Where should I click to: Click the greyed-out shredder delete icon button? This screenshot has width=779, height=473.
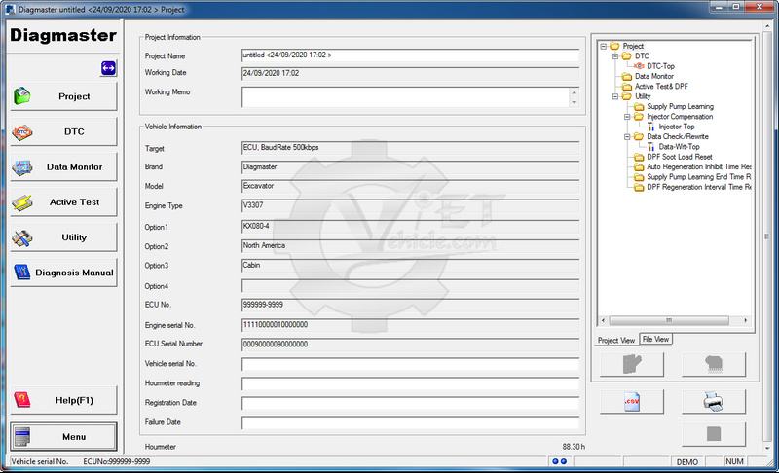(714, 364)
